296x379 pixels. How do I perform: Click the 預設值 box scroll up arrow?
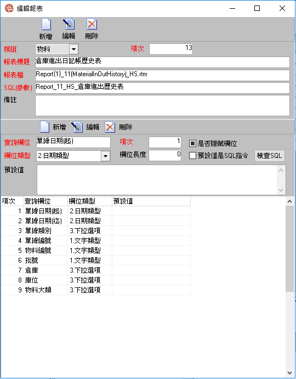(x=281, y=170)
